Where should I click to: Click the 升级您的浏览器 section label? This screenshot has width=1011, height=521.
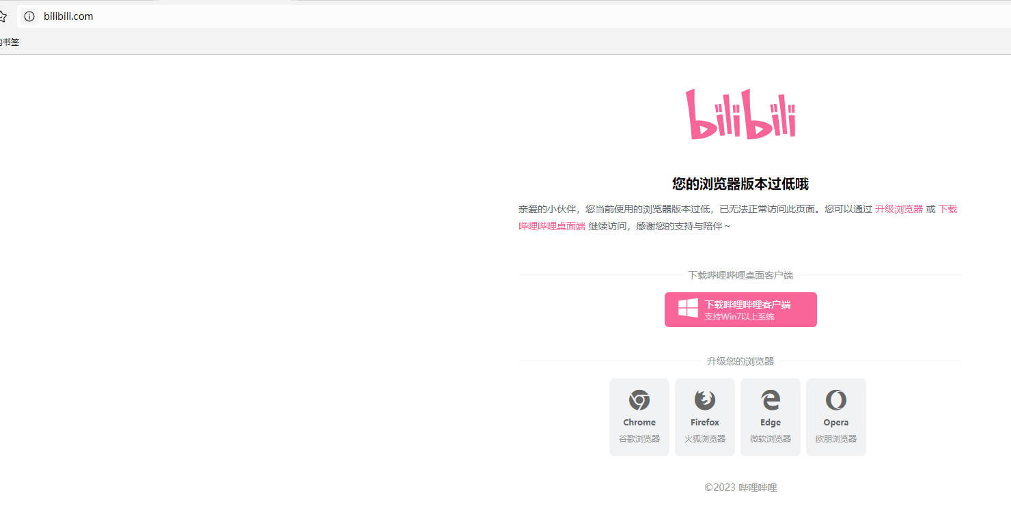(740, 361)
